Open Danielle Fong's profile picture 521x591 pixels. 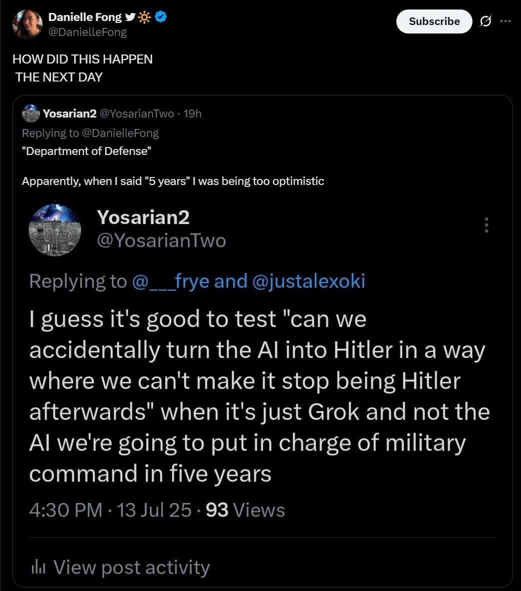[28, 24]
